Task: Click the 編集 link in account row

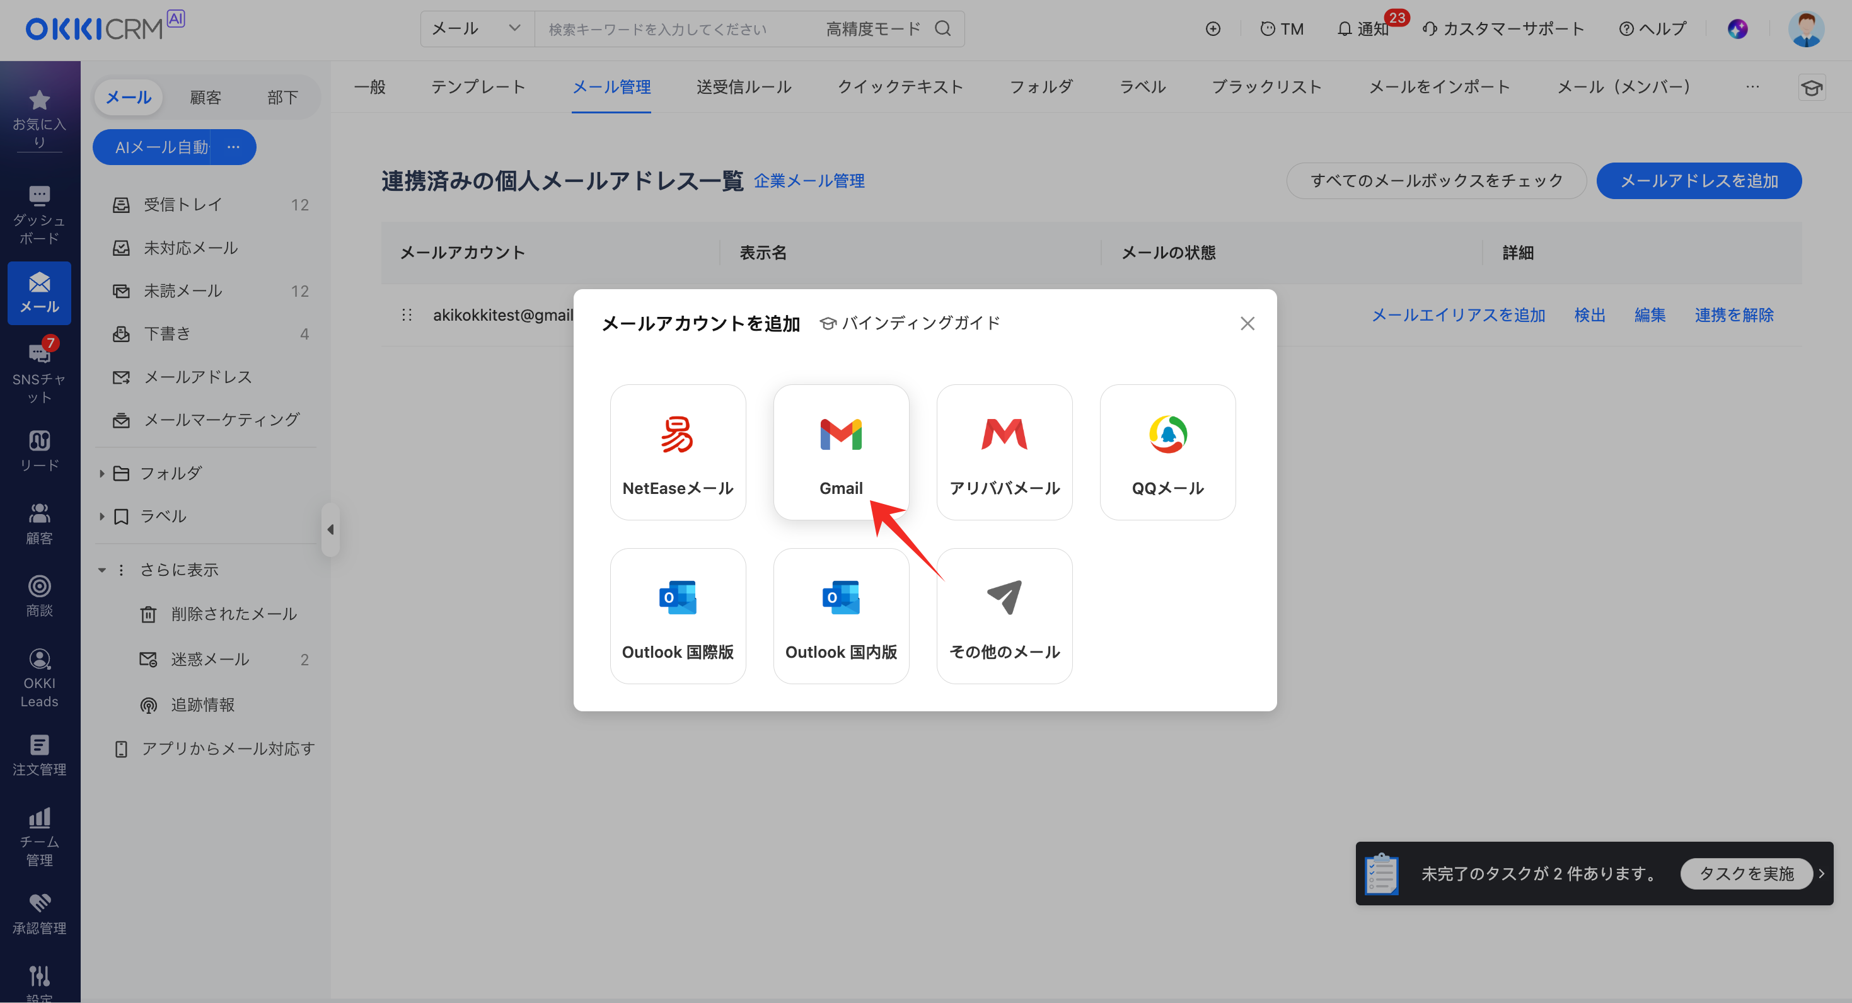Action: 1649,316
